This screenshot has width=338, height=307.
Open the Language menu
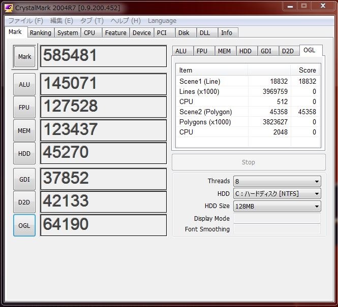point(162,21)
